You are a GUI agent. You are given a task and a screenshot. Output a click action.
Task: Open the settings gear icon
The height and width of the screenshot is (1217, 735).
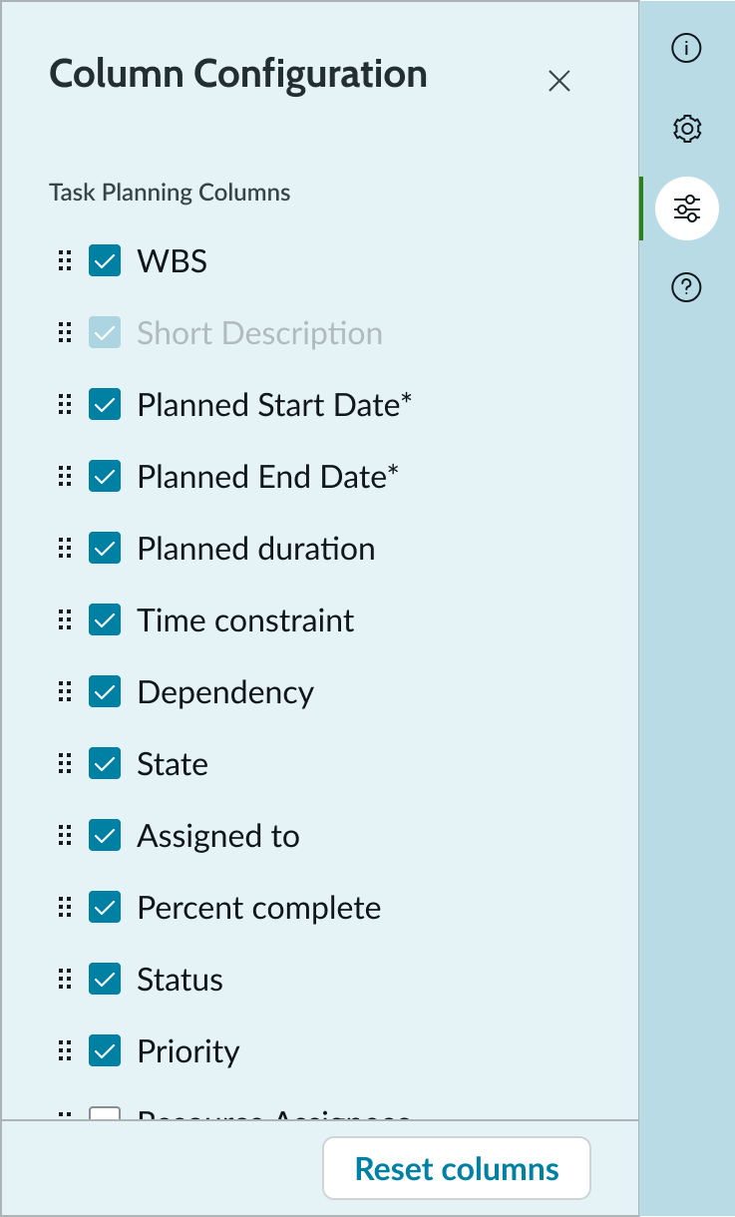coord(686,129)
